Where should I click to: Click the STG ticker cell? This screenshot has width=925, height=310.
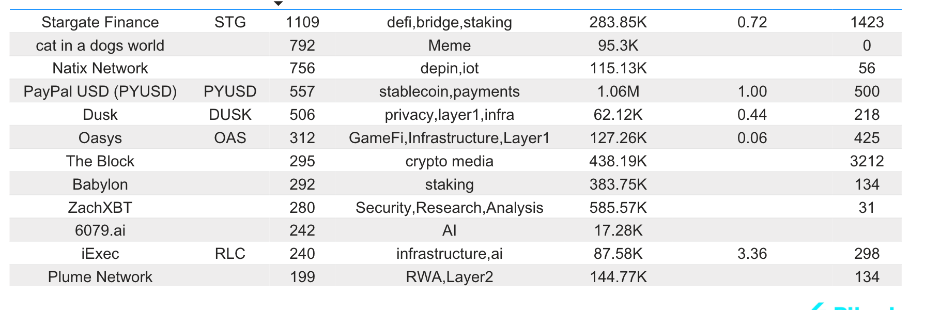point(230,22)
